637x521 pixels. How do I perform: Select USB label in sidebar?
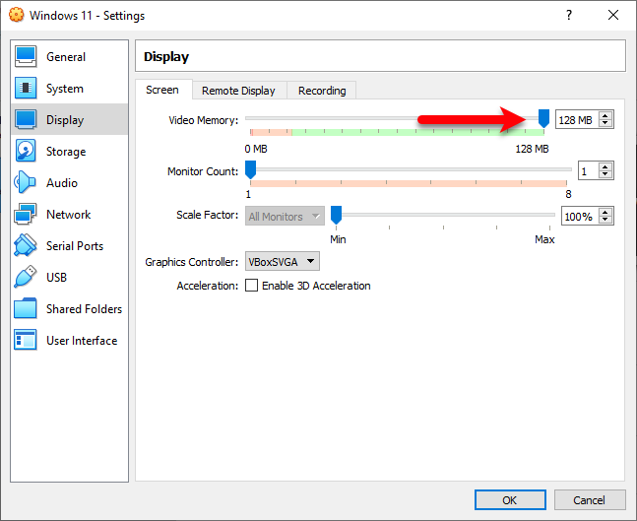tap(56, 278)
